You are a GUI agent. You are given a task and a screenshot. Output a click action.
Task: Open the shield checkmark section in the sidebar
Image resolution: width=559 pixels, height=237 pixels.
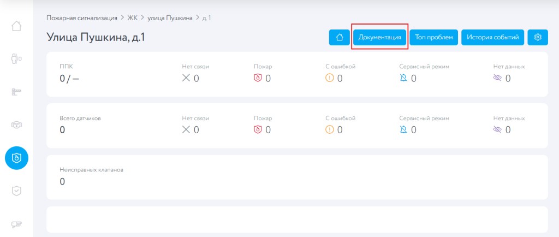click(16, 191)
